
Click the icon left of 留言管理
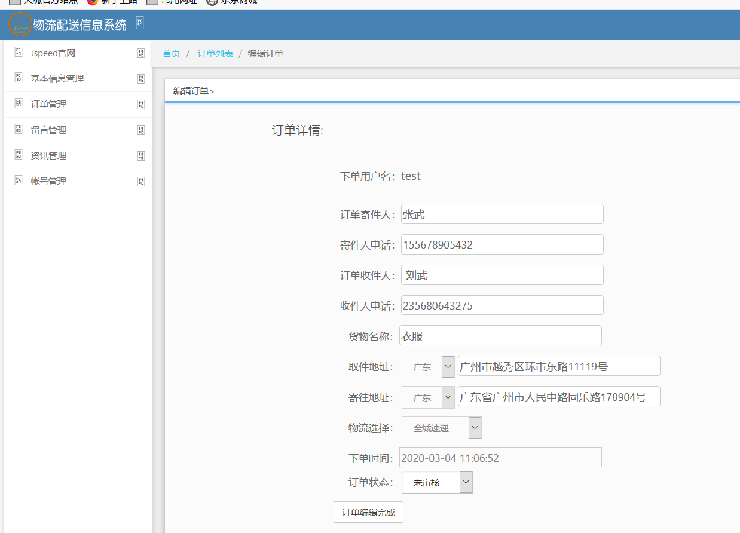(x=19, y=130)
